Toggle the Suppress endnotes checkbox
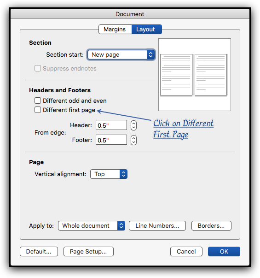 38,68
